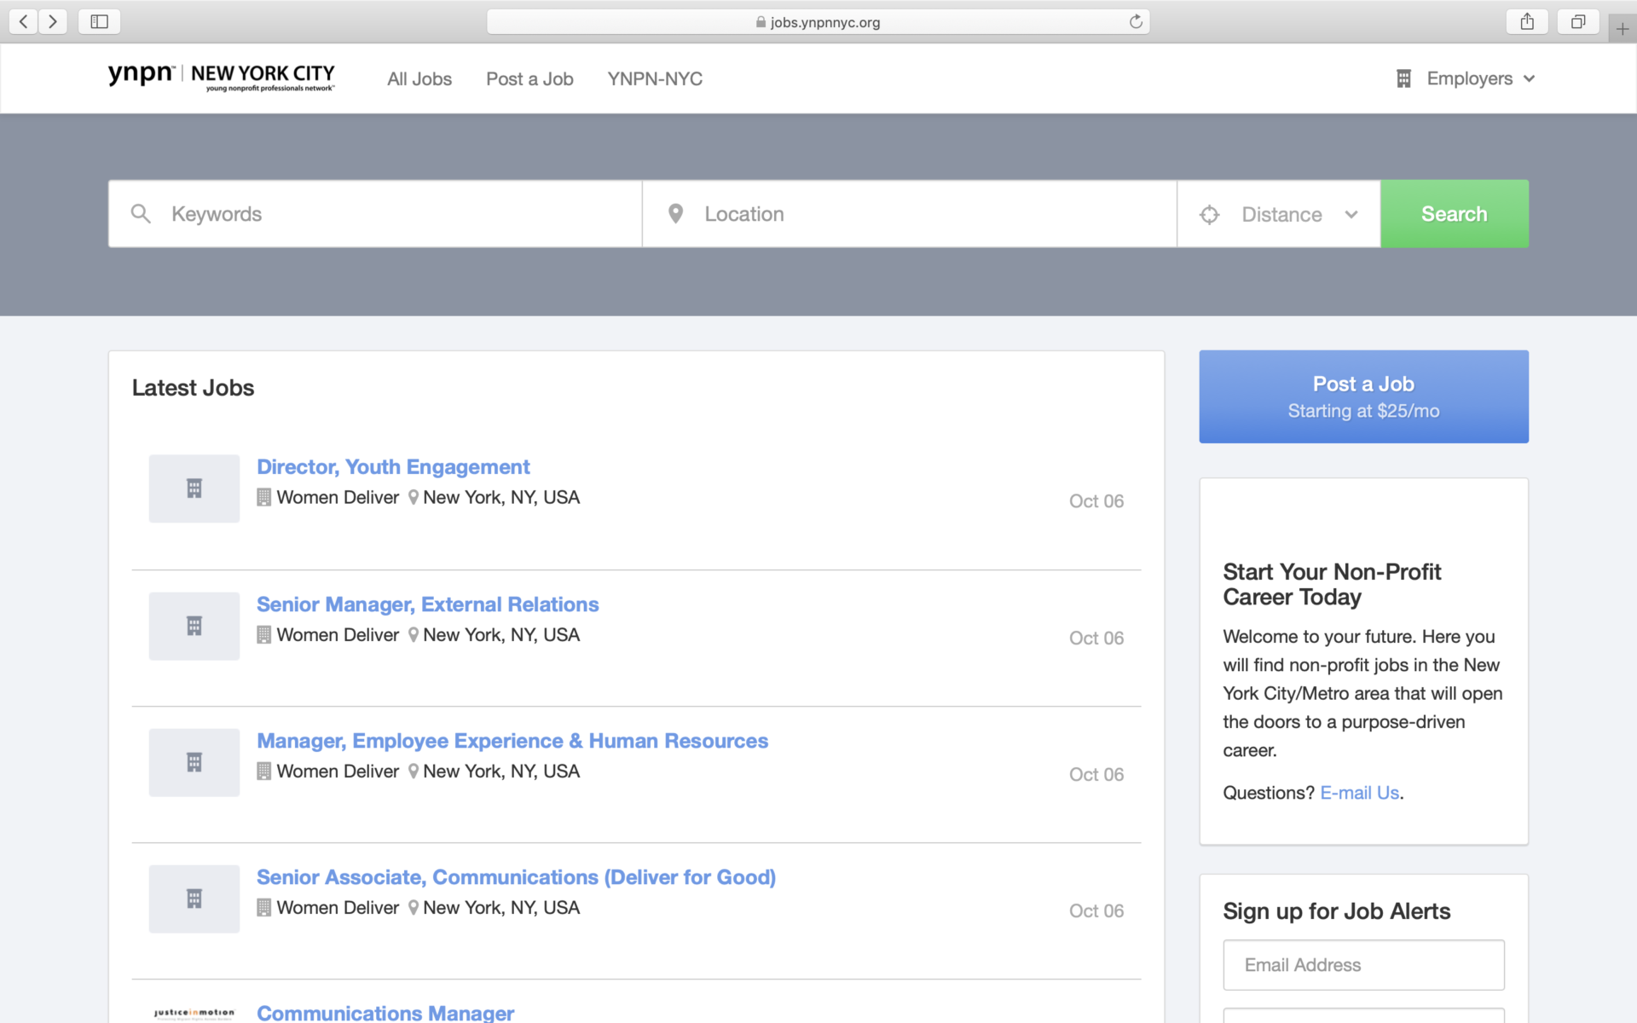Click the Email Address field for job alerts
1637x1023 pixels.
(x=1362, y=964)
